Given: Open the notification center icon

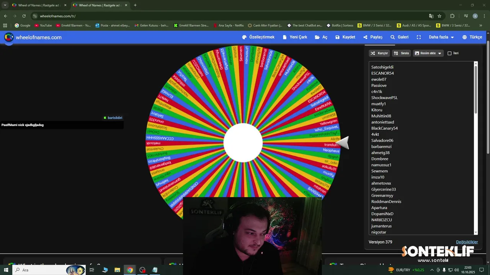Looking at the screenshot, I should tap(482, 270).
